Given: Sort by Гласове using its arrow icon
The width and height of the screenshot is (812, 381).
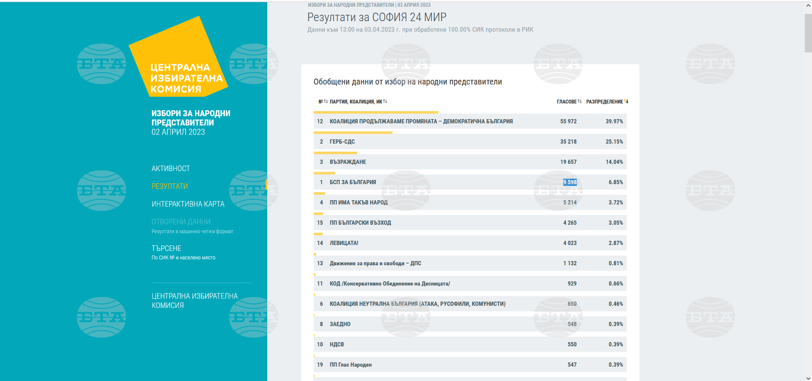Looking at the screenshot, I should tap(579, 101).
